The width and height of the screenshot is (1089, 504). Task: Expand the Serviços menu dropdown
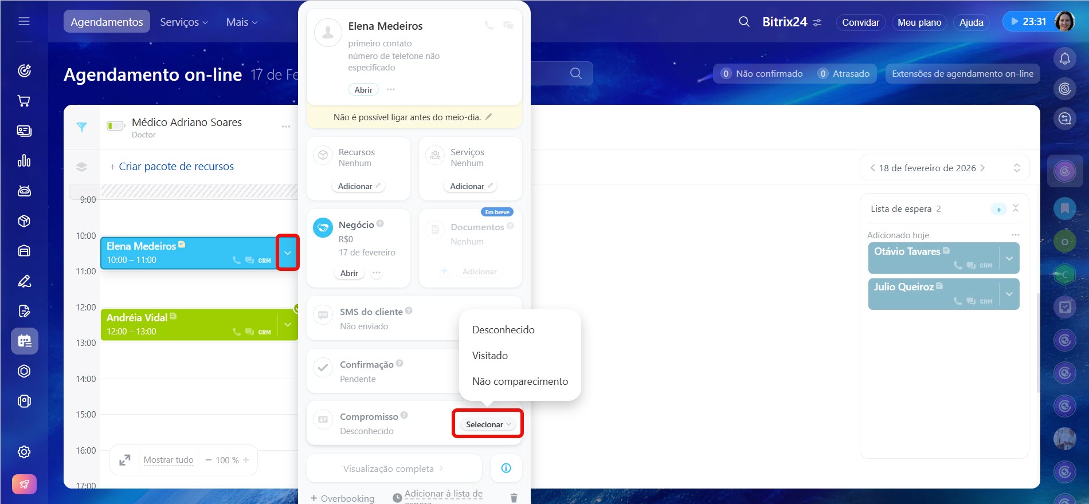[184, 22]
